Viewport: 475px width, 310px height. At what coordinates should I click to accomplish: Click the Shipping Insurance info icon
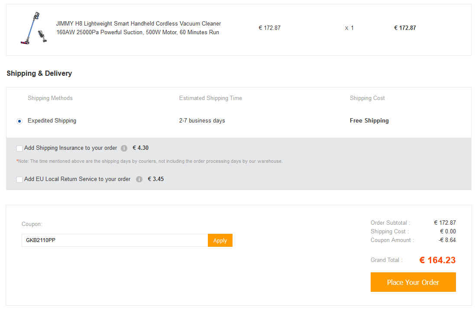(124, 148)
